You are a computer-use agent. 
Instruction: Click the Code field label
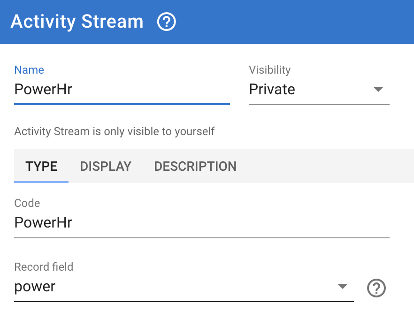tap(27, 203)
